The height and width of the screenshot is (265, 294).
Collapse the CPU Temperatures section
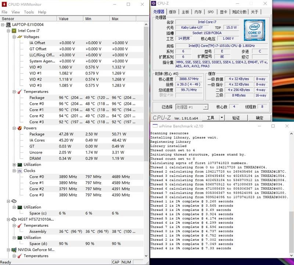(14, 92)
